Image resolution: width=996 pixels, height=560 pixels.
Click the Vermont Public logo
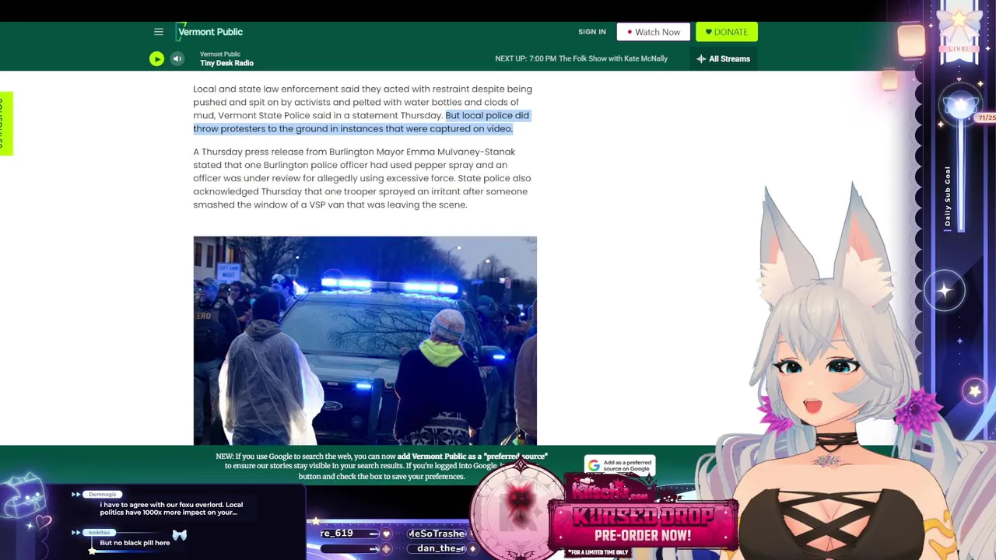coord(209,32)
